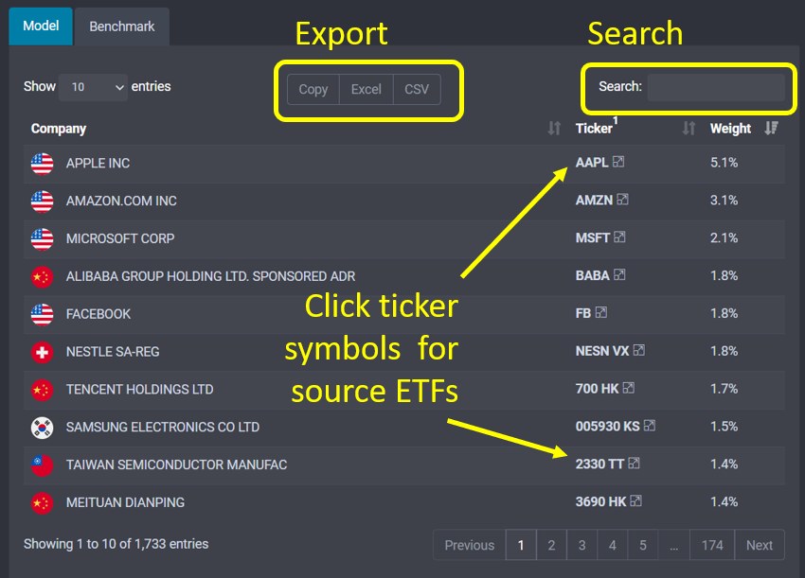Open external link icon next to 700 HK
Screen dimensions: 805x578
[x=629, y=388]
